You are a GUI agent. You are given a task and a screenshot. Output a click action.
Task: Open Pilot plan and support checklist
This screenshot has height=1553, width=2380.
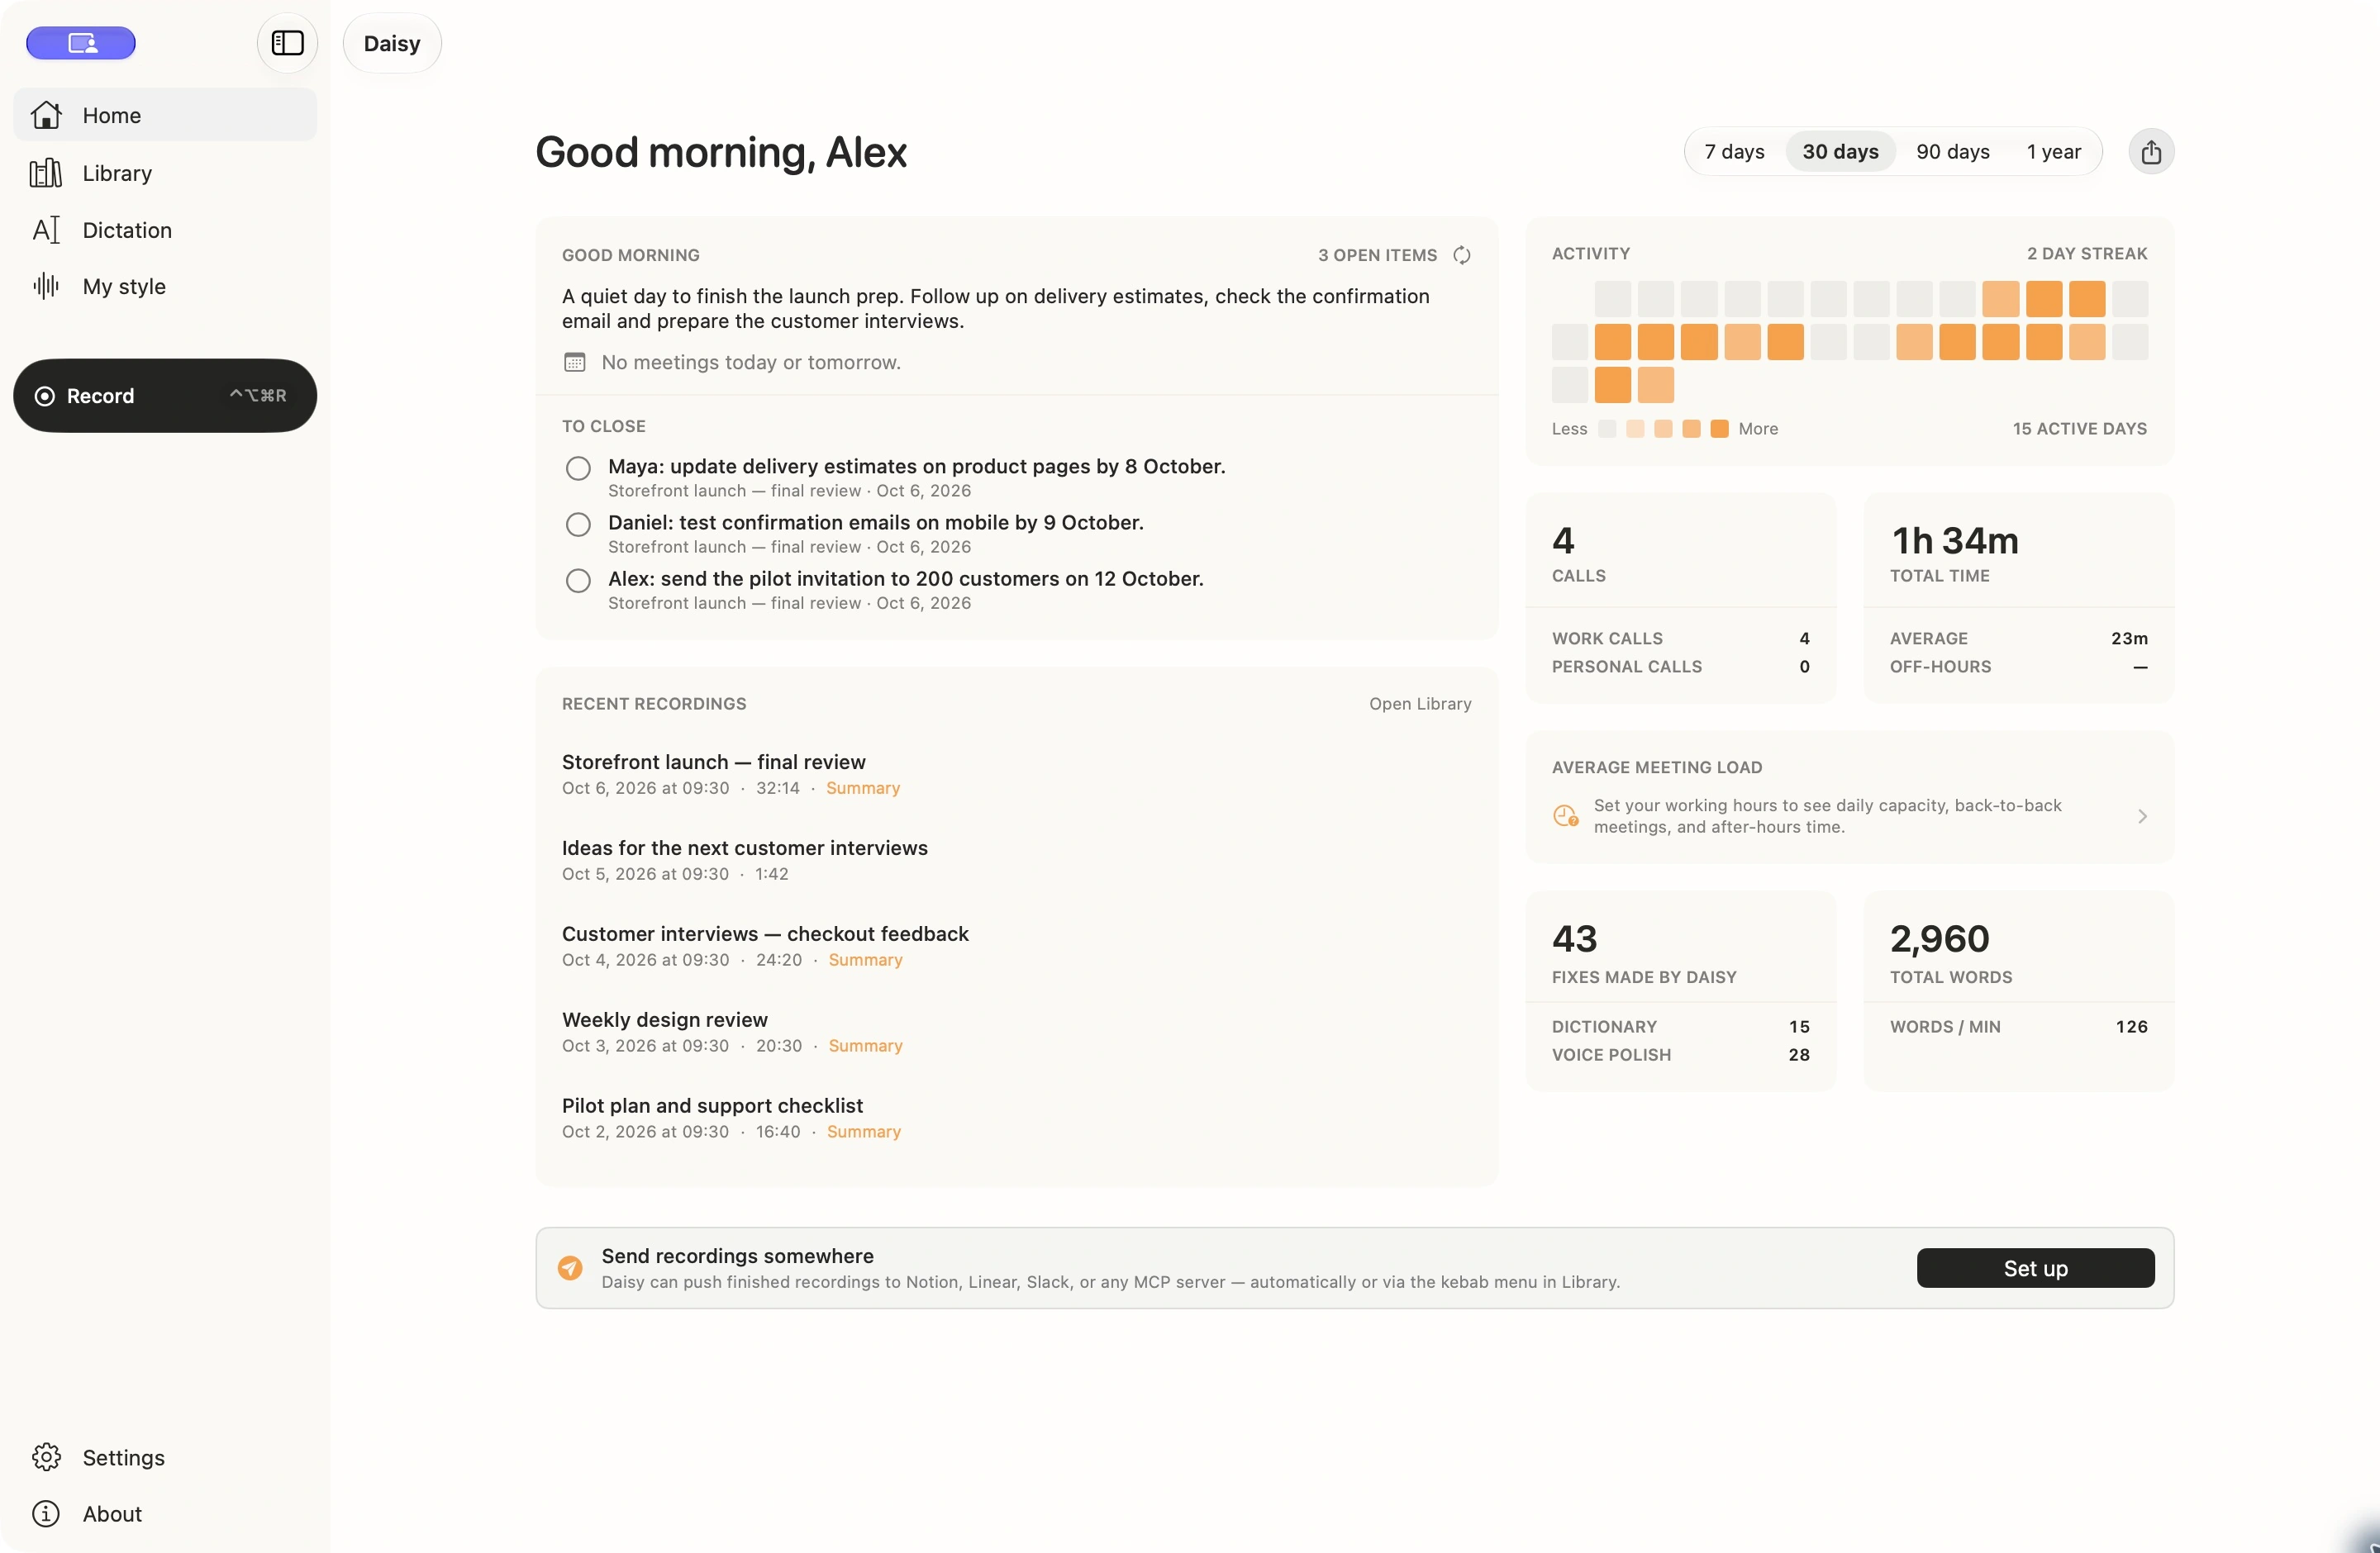pyautogui.click(x=712, y=1105)
